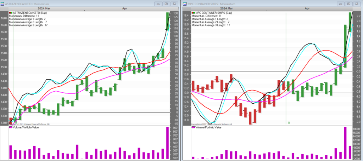Click the red-green candle legend icon for MPC CONTAINER SHIPS
Image resolution: width=363 pixels, height=161 pixels.
(193, 13)
